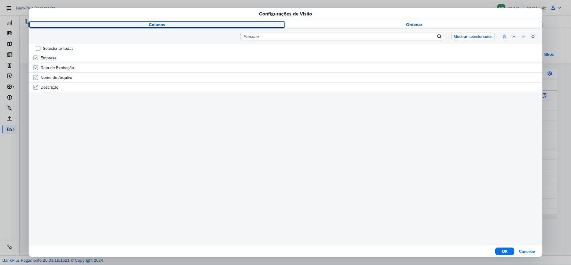Image resolution: width=571 pixels, height=265 pixels.
Task: Open the user profile dropdown
Action: point(556,8)
